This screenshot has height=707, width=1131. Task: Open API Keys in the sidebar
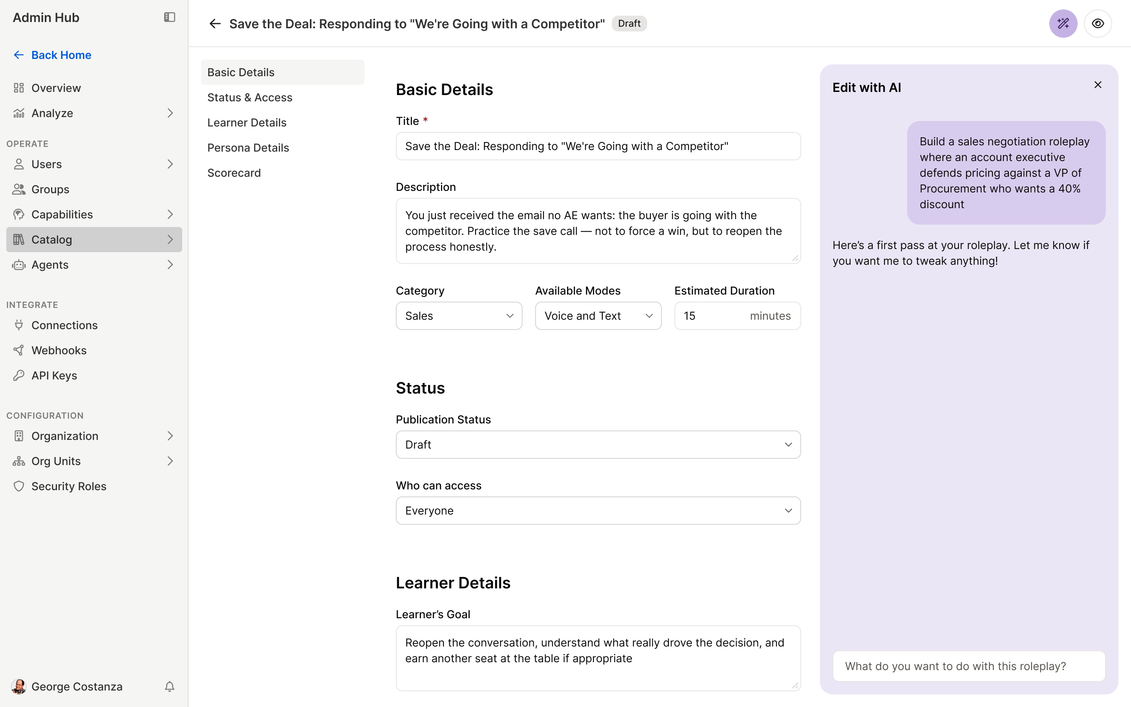click(94, 375)
